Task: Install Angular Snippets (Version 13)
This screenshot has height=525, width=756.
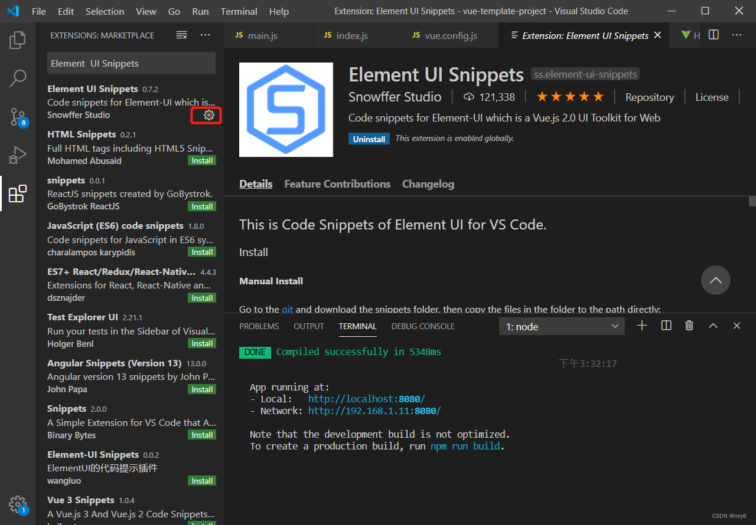Action: [202, 389]
